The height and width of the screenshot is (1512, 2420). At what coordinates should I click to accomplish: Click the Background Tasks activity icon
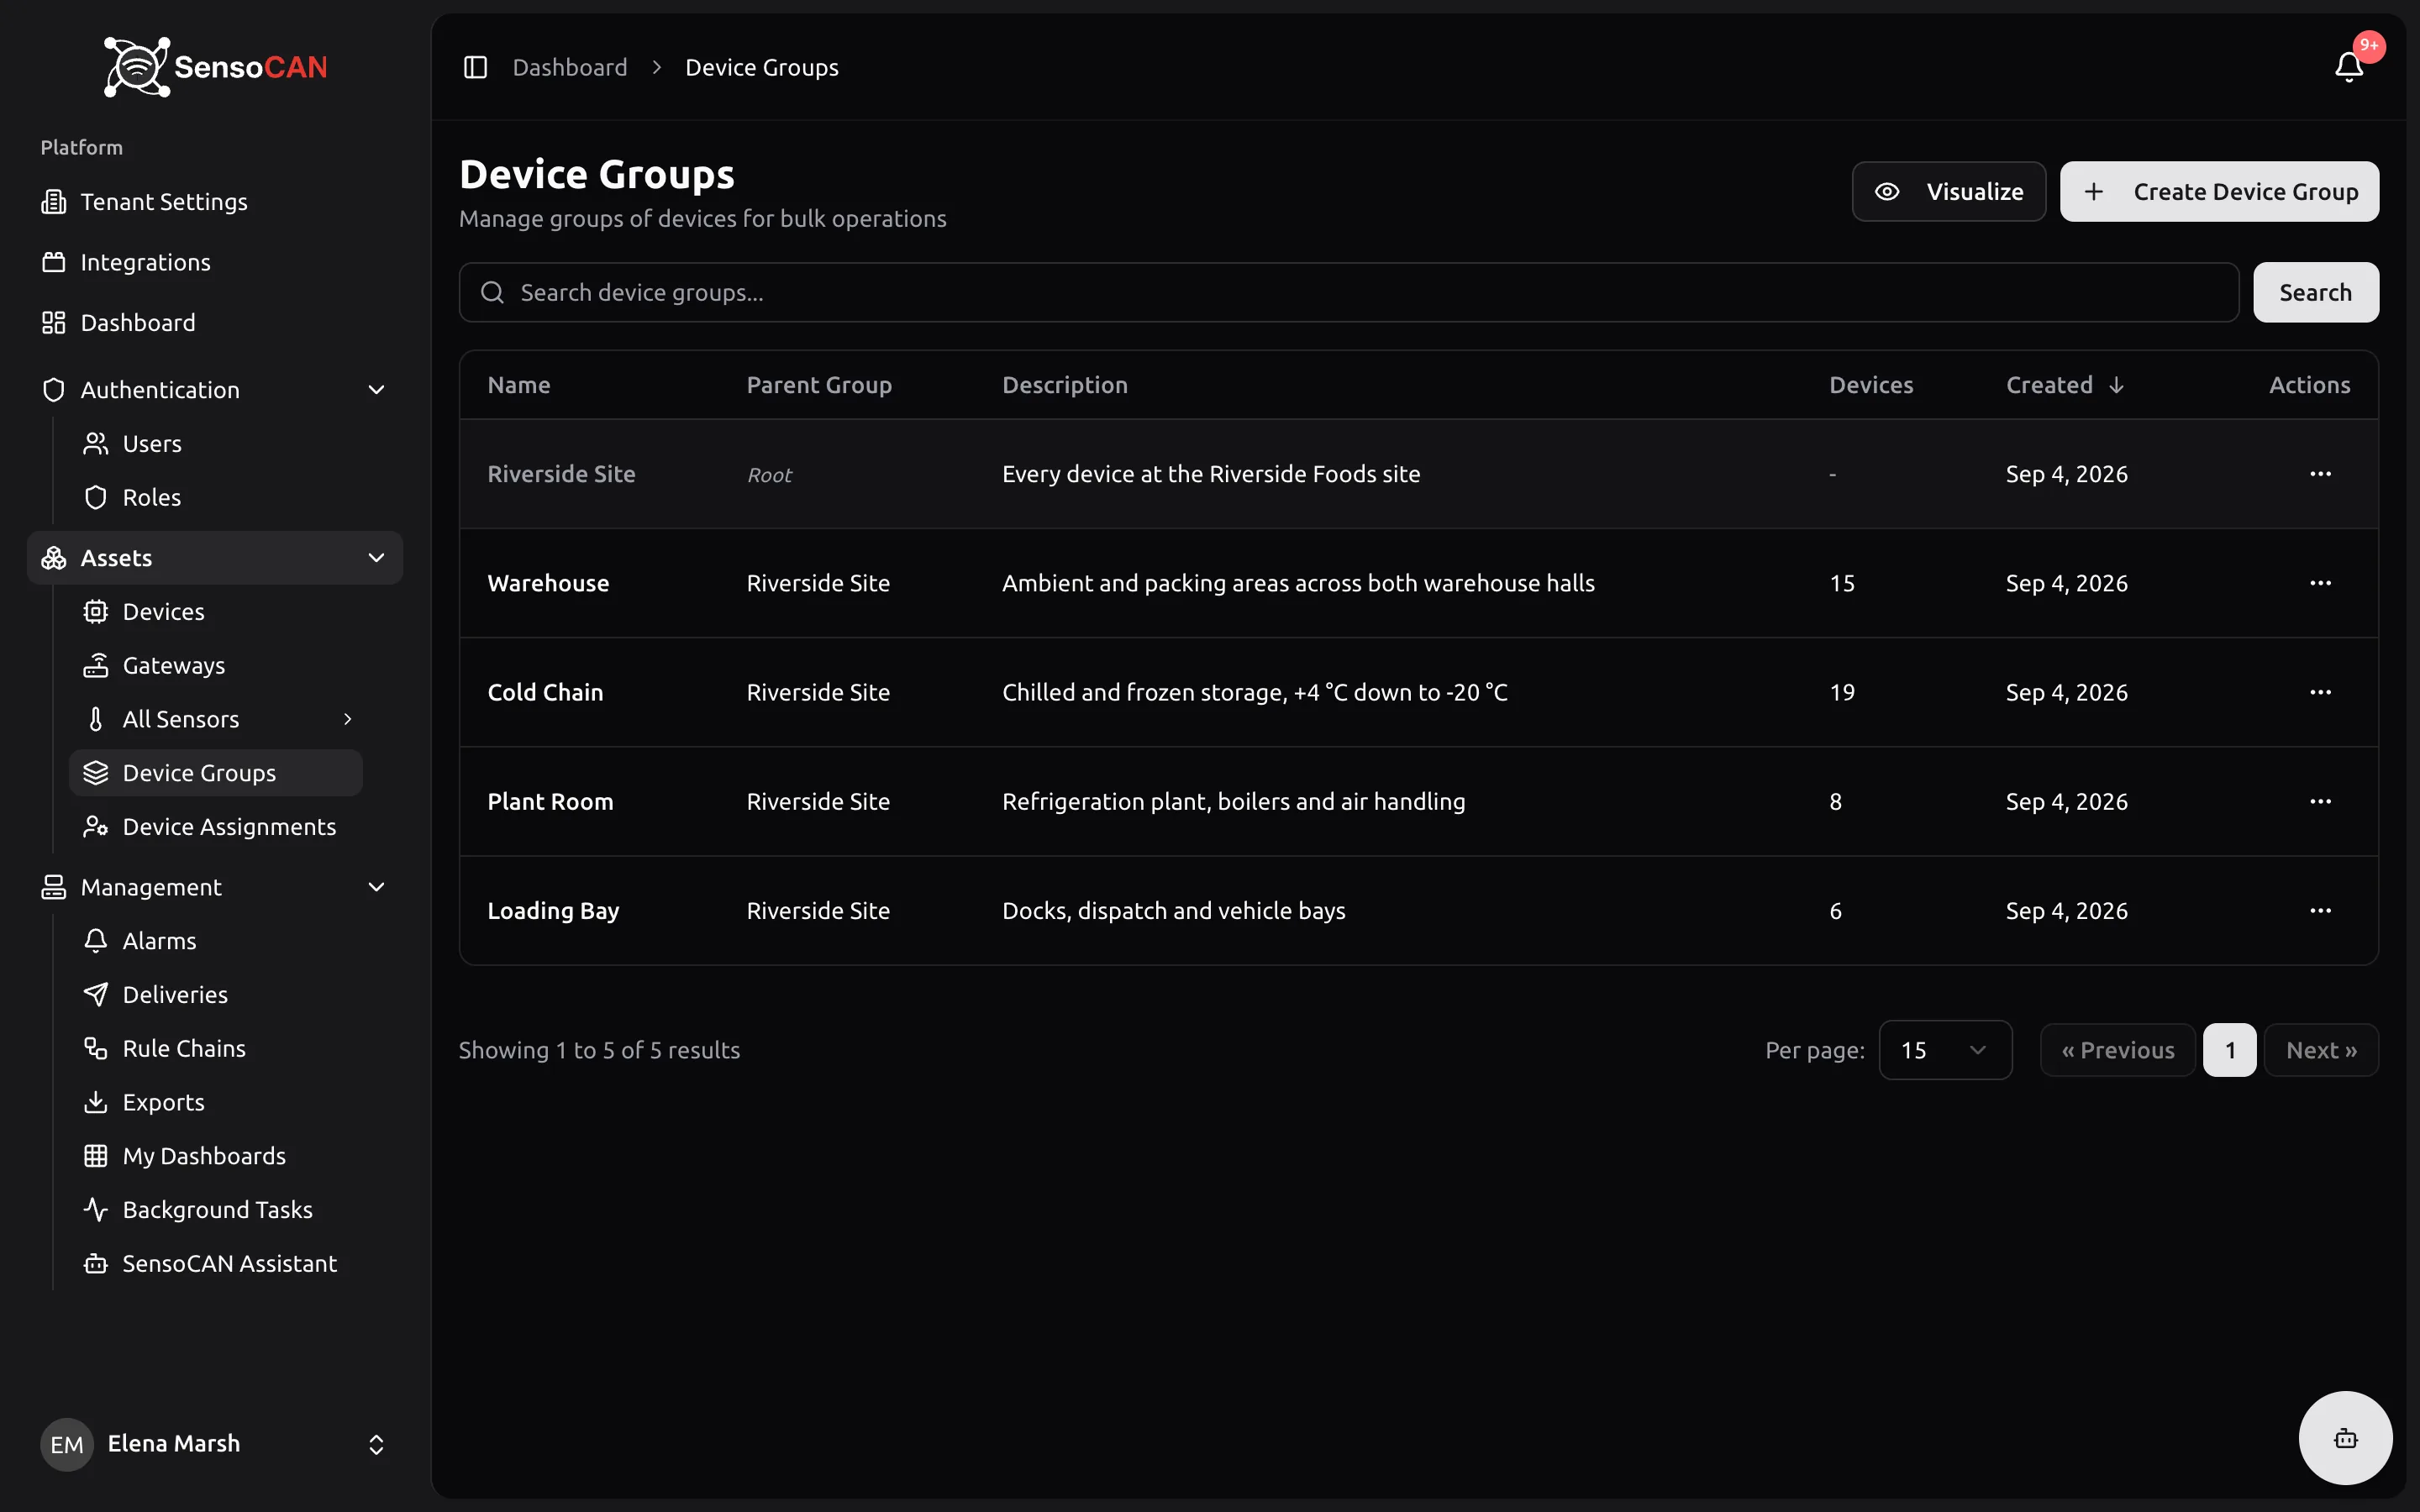(x=96, y=1210)
